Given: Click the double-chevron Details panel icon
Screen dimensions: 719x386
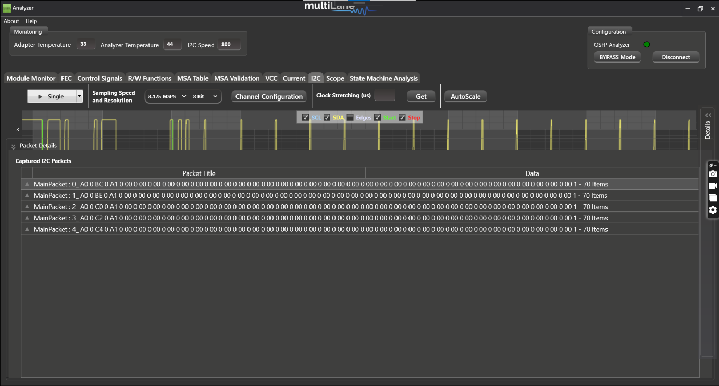Looking at the screenshot, I should click(708, 115).
